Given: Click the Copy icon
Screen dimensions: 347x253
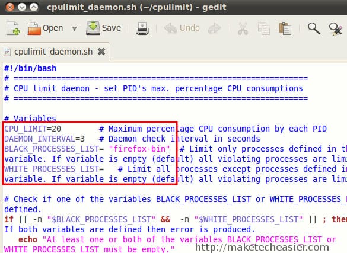Looking at the screenshot, I should coord(264,28).
